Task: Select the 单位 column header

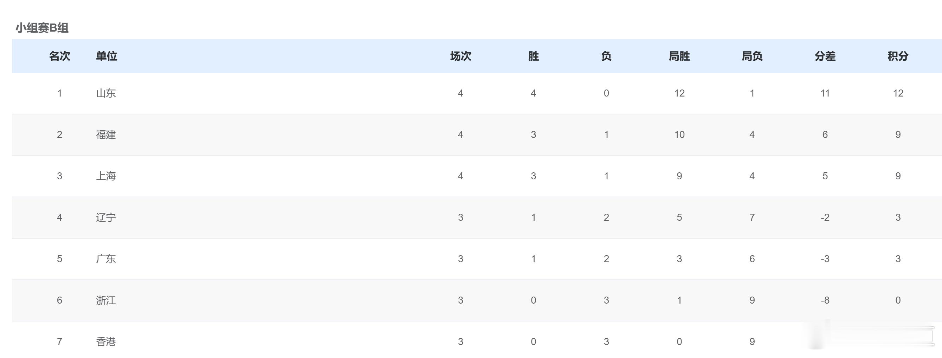Action: pyautogui.click(x=107, y=56)
